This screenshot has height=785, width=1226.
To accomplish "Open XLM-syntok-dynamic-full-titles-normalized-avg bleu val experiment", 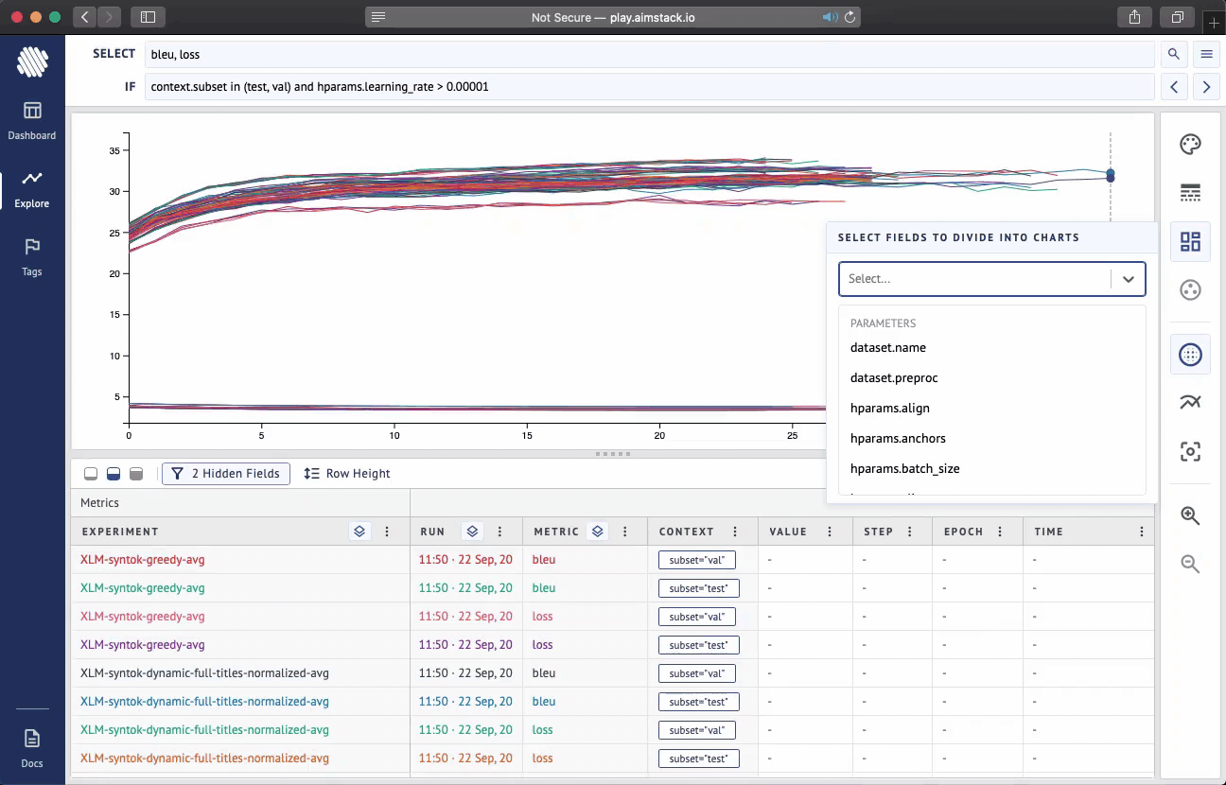I will point(204,673).
